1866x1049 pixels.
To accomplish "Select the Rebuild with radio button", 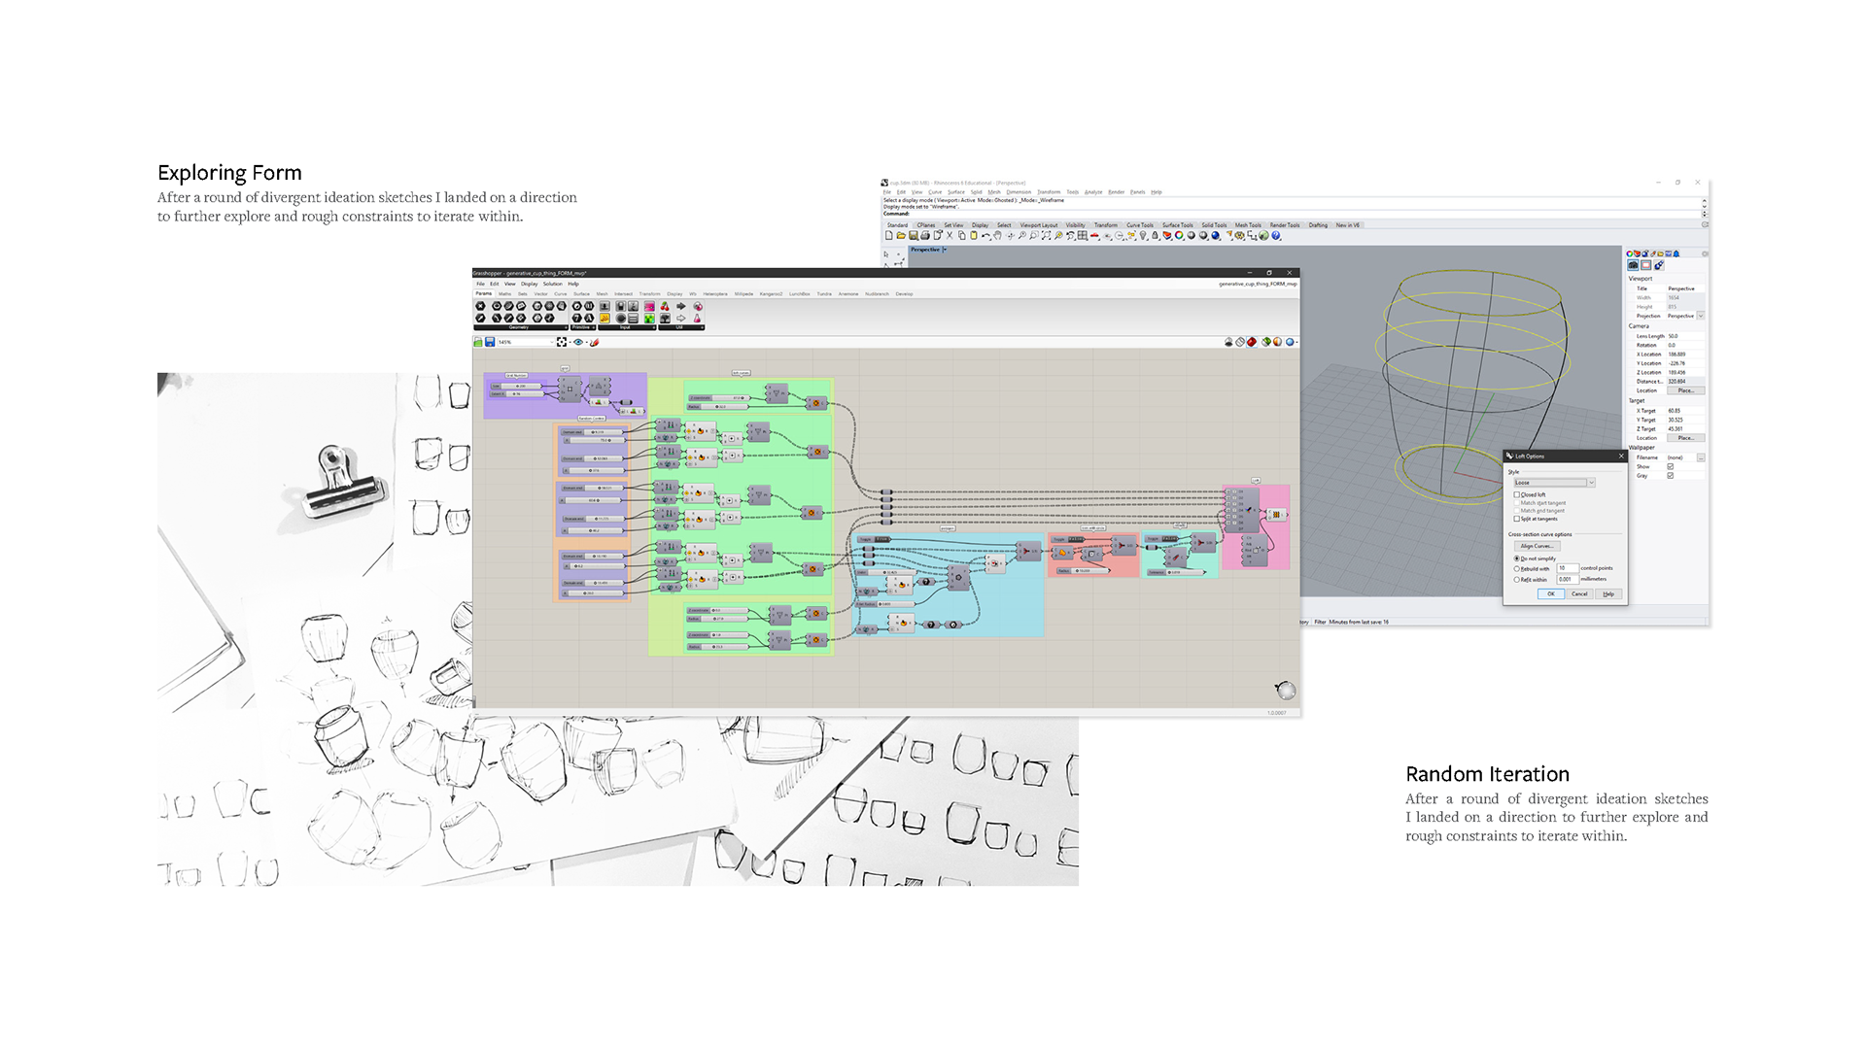I will (x=1516, y=568).
